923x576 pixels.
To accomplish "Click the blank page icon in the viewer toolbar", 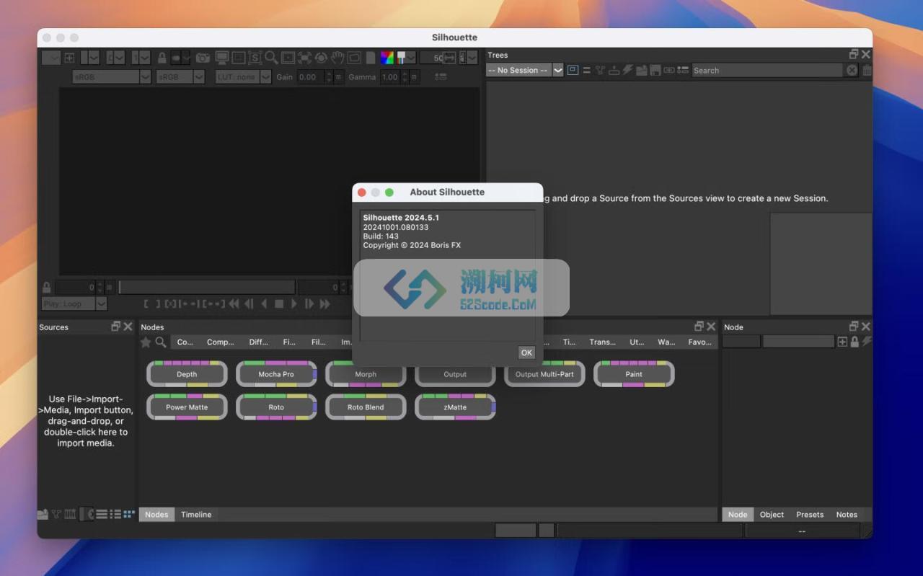I will pos(370,58).
